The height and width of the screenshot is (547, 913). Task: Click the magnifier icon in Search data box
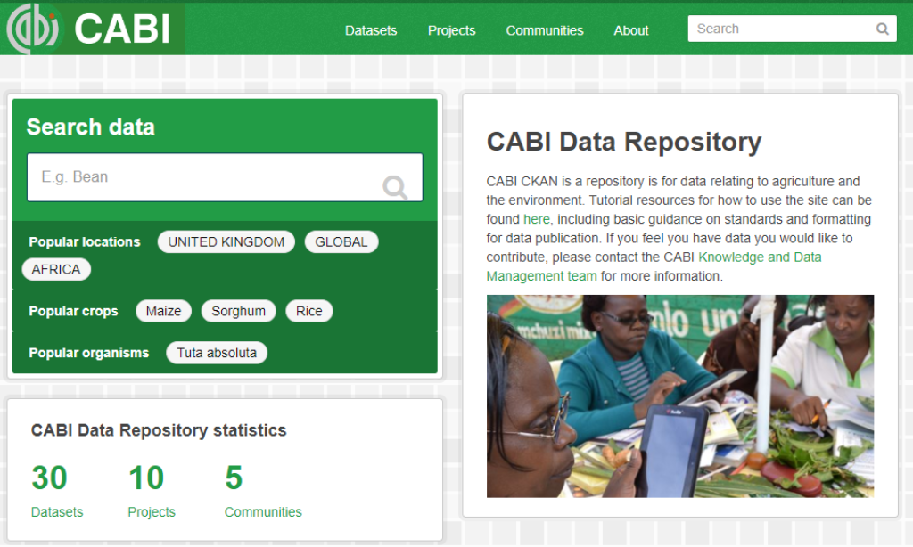tap(395, 187)
